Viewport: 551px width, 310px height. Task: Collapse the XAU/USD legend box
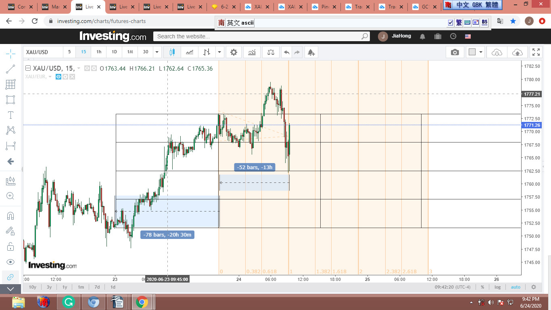coord(28,68)
